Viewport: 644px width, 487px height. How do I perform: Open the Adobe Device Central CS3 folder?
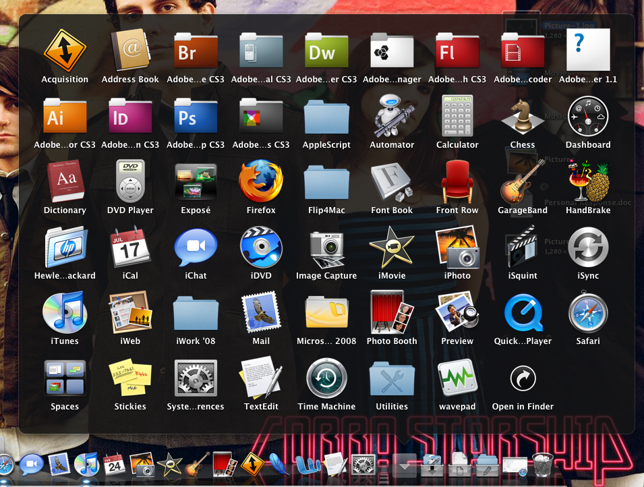coord(261,50)
